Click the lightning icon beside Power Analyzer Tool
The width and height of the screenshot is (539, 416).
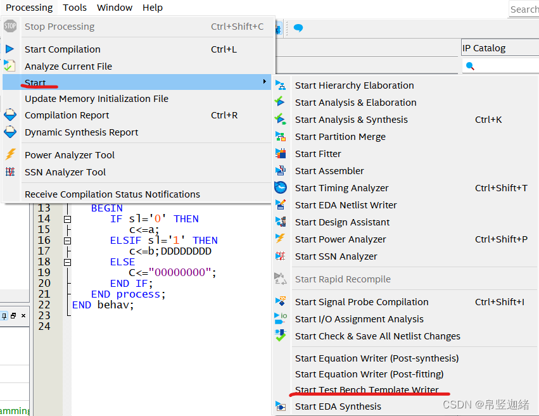click(x=9, y=154)
